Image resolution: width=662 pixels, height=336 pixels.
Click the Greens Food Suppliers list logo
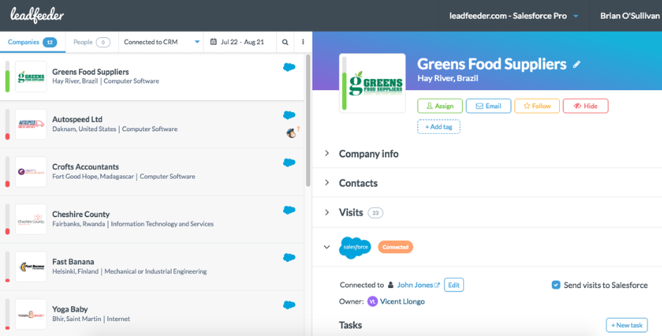coord(31,76)
